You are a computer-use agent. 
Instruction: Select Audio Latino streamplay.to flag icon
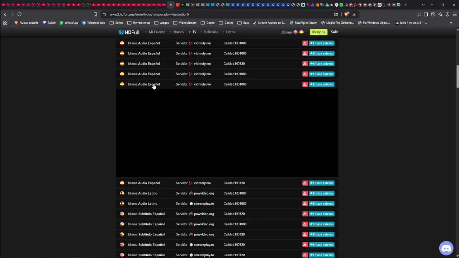pyautogui.click(x=122, y=204)
